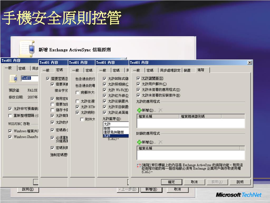Click delete X icon under 封鎖的應用程式
This screenshot has width=270, height=203.
pos(160,142)
